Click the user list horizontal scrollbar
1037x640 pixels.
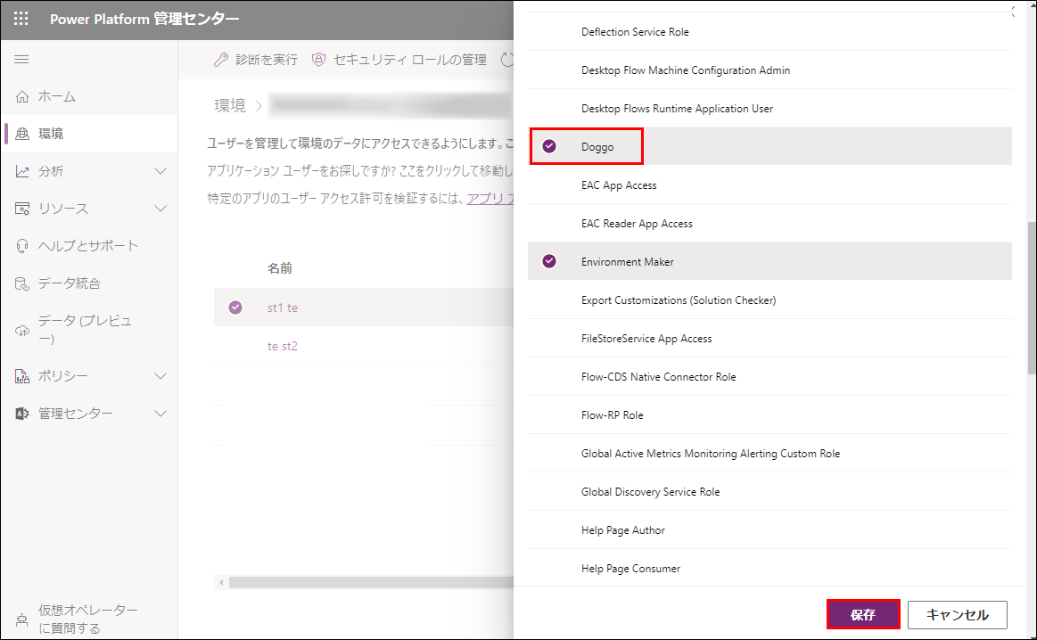click(371, 582)
